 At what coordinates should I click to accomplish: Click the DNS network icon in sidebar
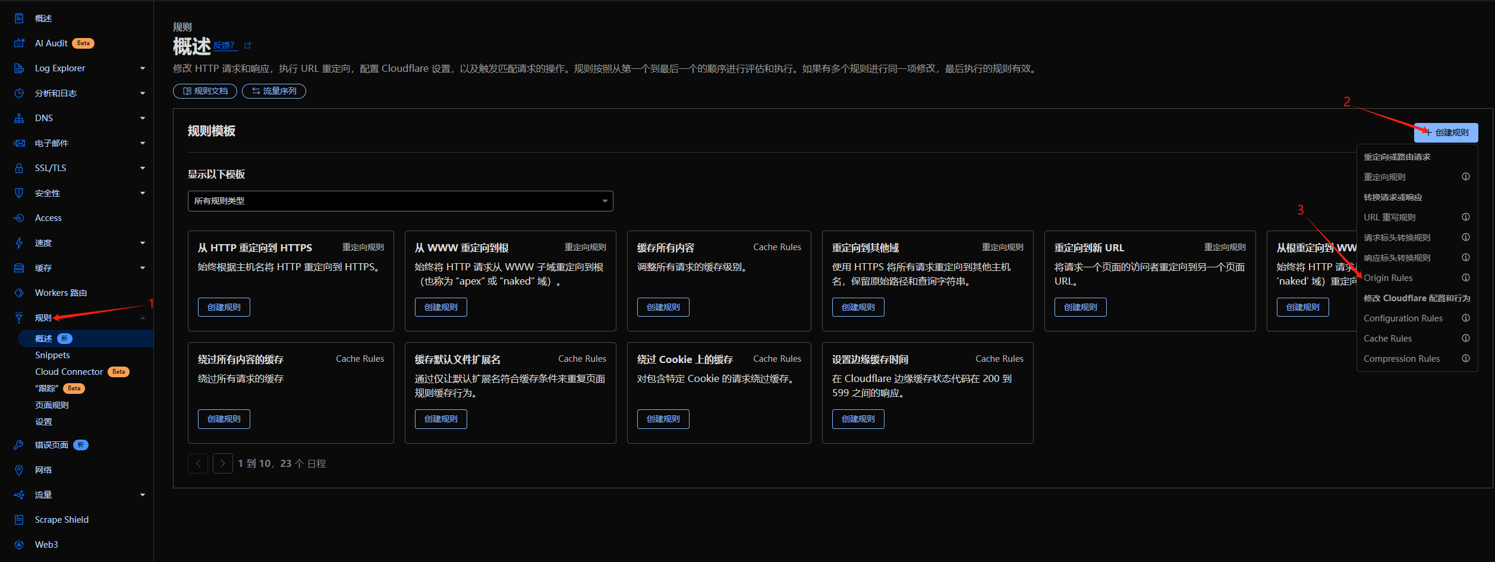(x=19, y=118)
